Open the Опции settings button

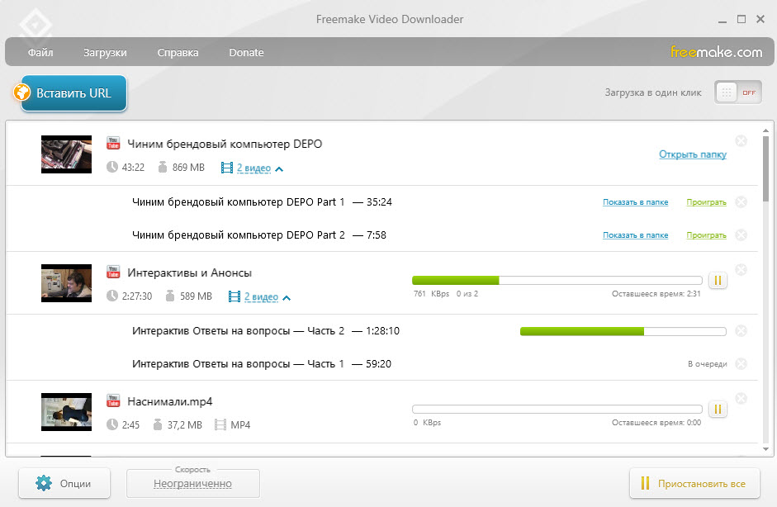coord(64,483)
